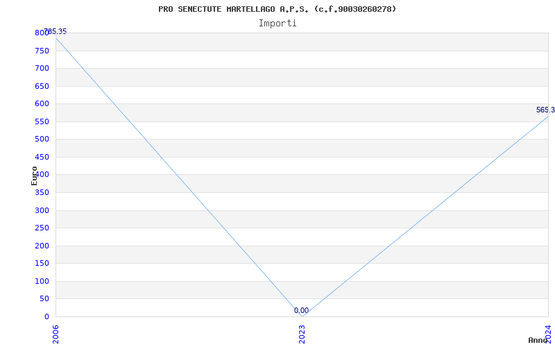Select the Importi subtitle
This screenshot has height=347, width=555.
277,24
